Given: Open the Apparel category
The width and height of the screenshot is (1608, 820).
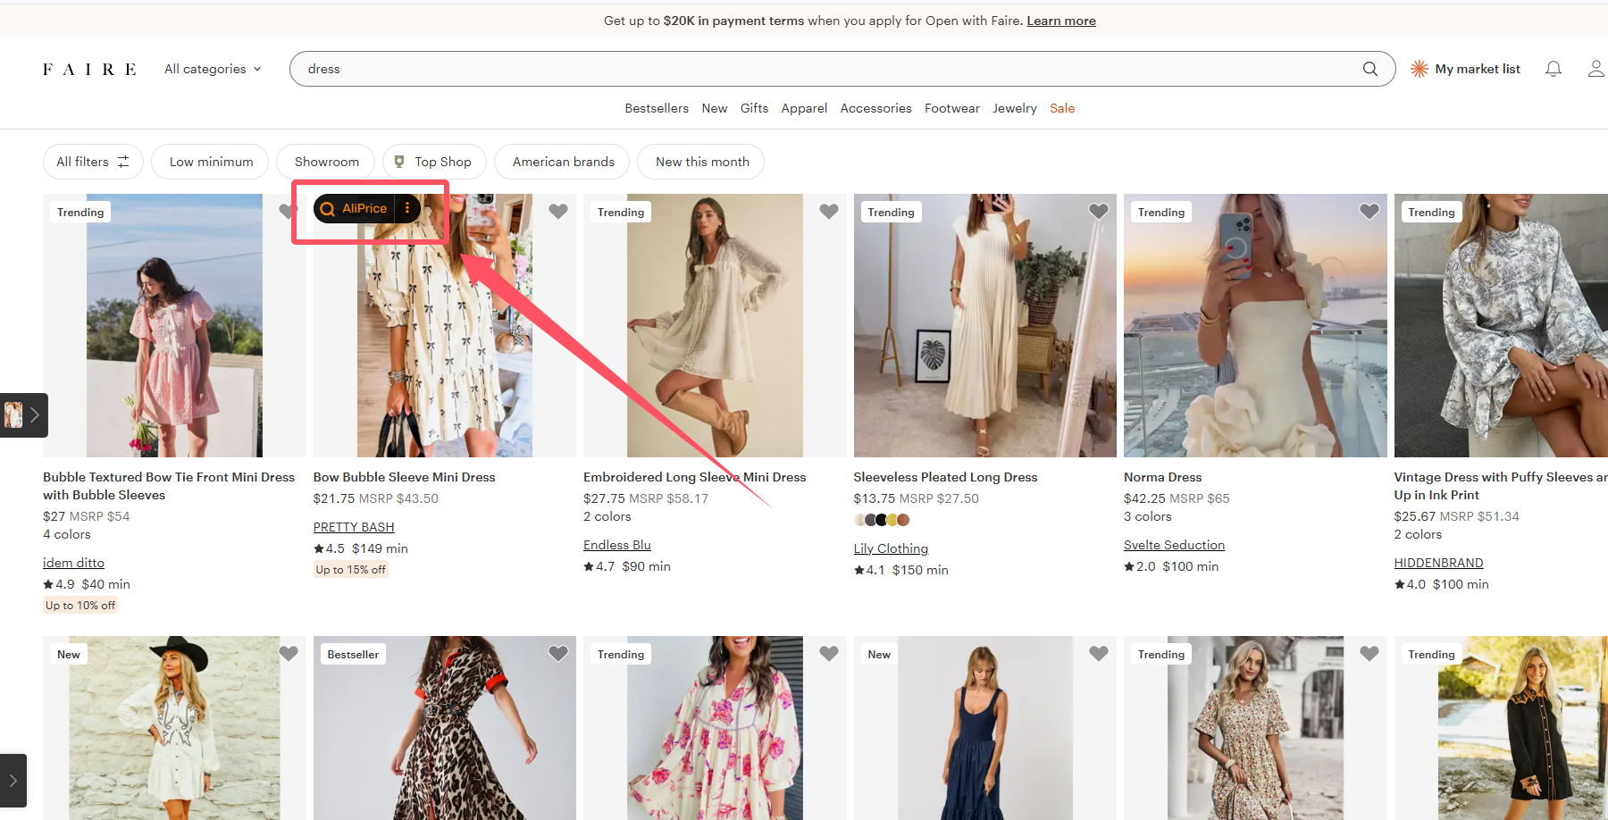Looking at the screenshot, I should tap(804, 108).
